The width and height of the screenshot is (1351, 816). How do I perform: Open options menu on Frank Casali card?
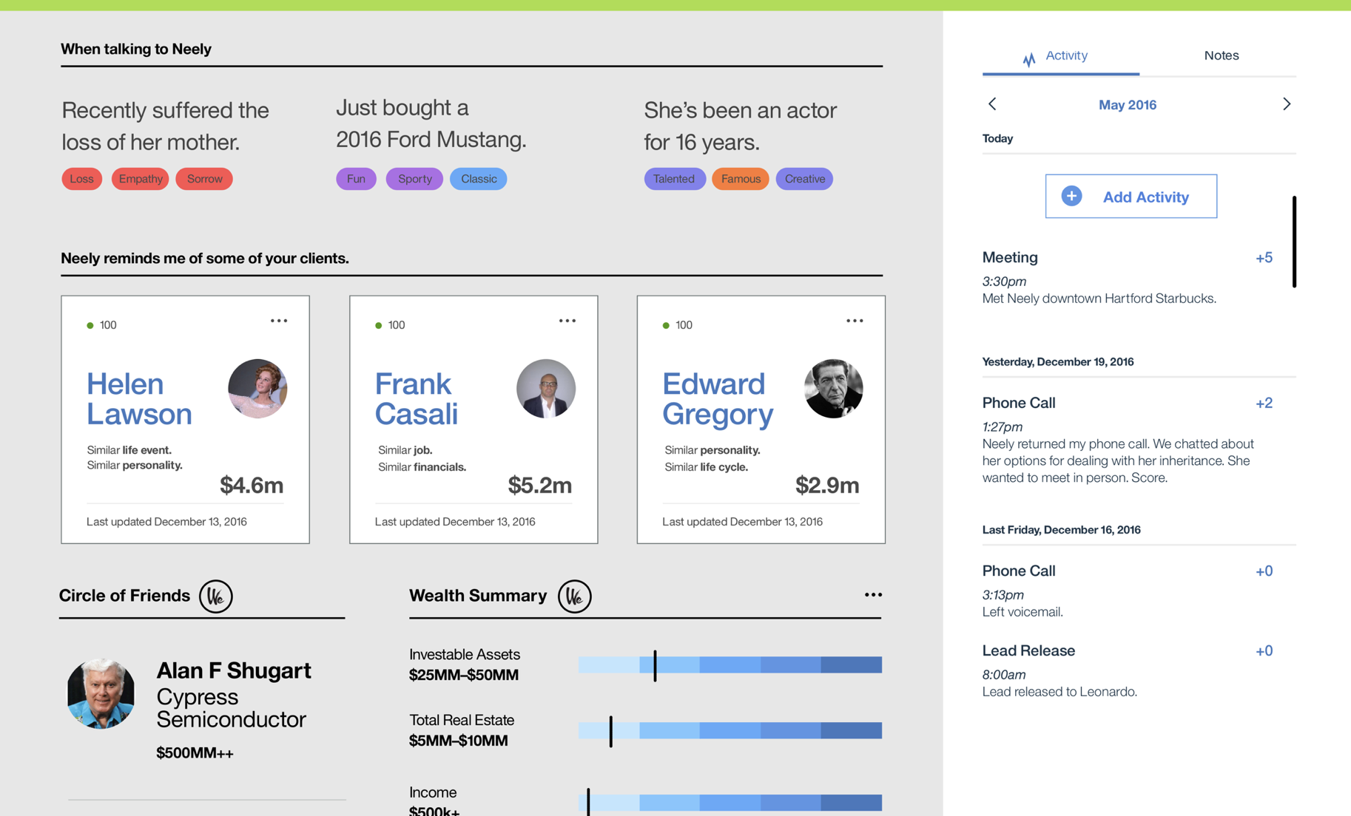pos(567,321)
